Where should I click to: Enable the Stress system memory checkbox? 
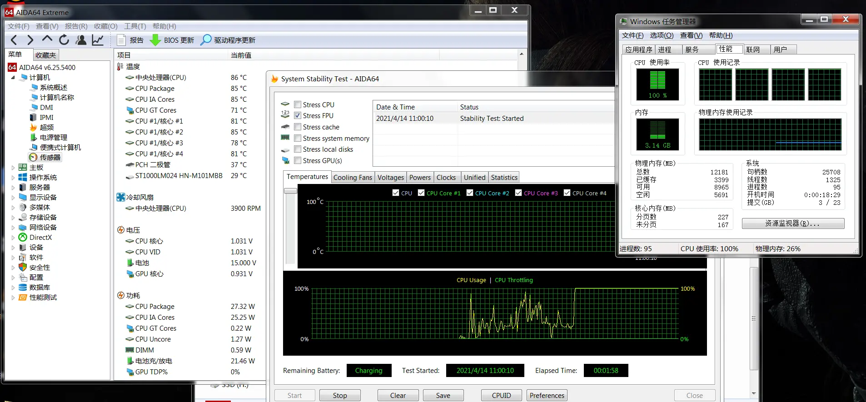point(298,138)
